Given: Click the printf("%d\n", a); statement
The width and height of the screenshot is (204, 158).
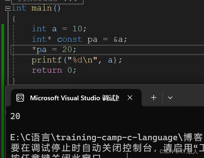Looking at the screenshot, I should [77, 60].
